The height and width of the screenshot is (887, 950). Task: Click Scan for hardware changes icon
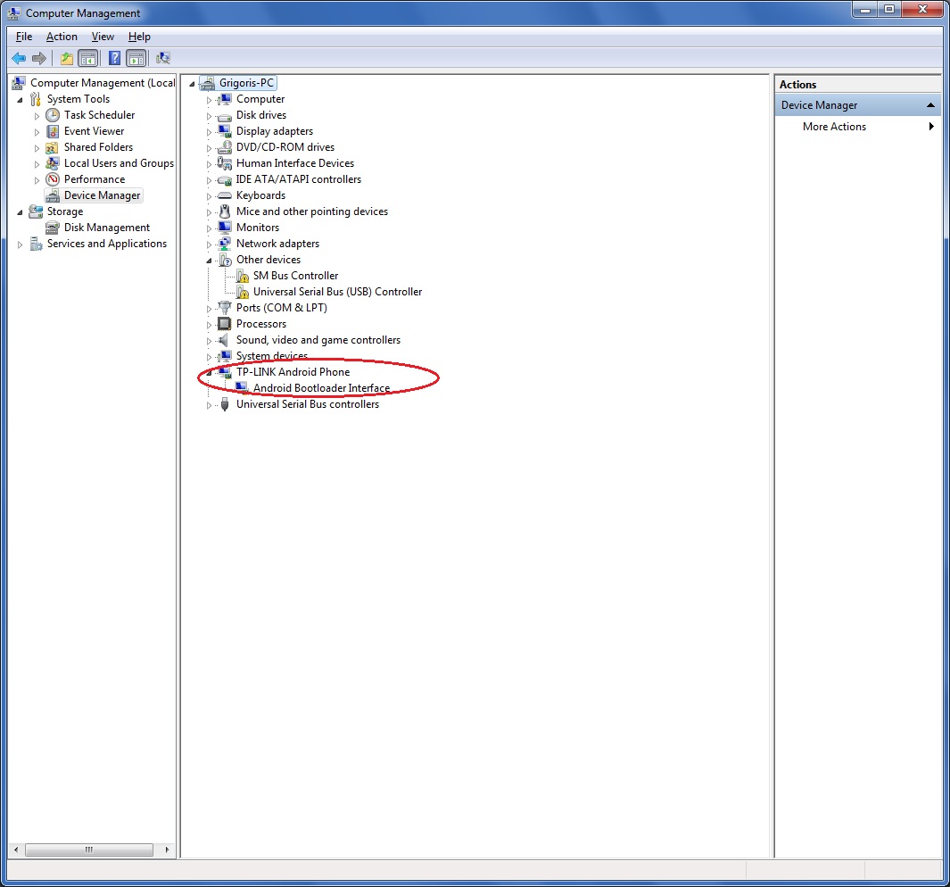click(x=163, y=58)
